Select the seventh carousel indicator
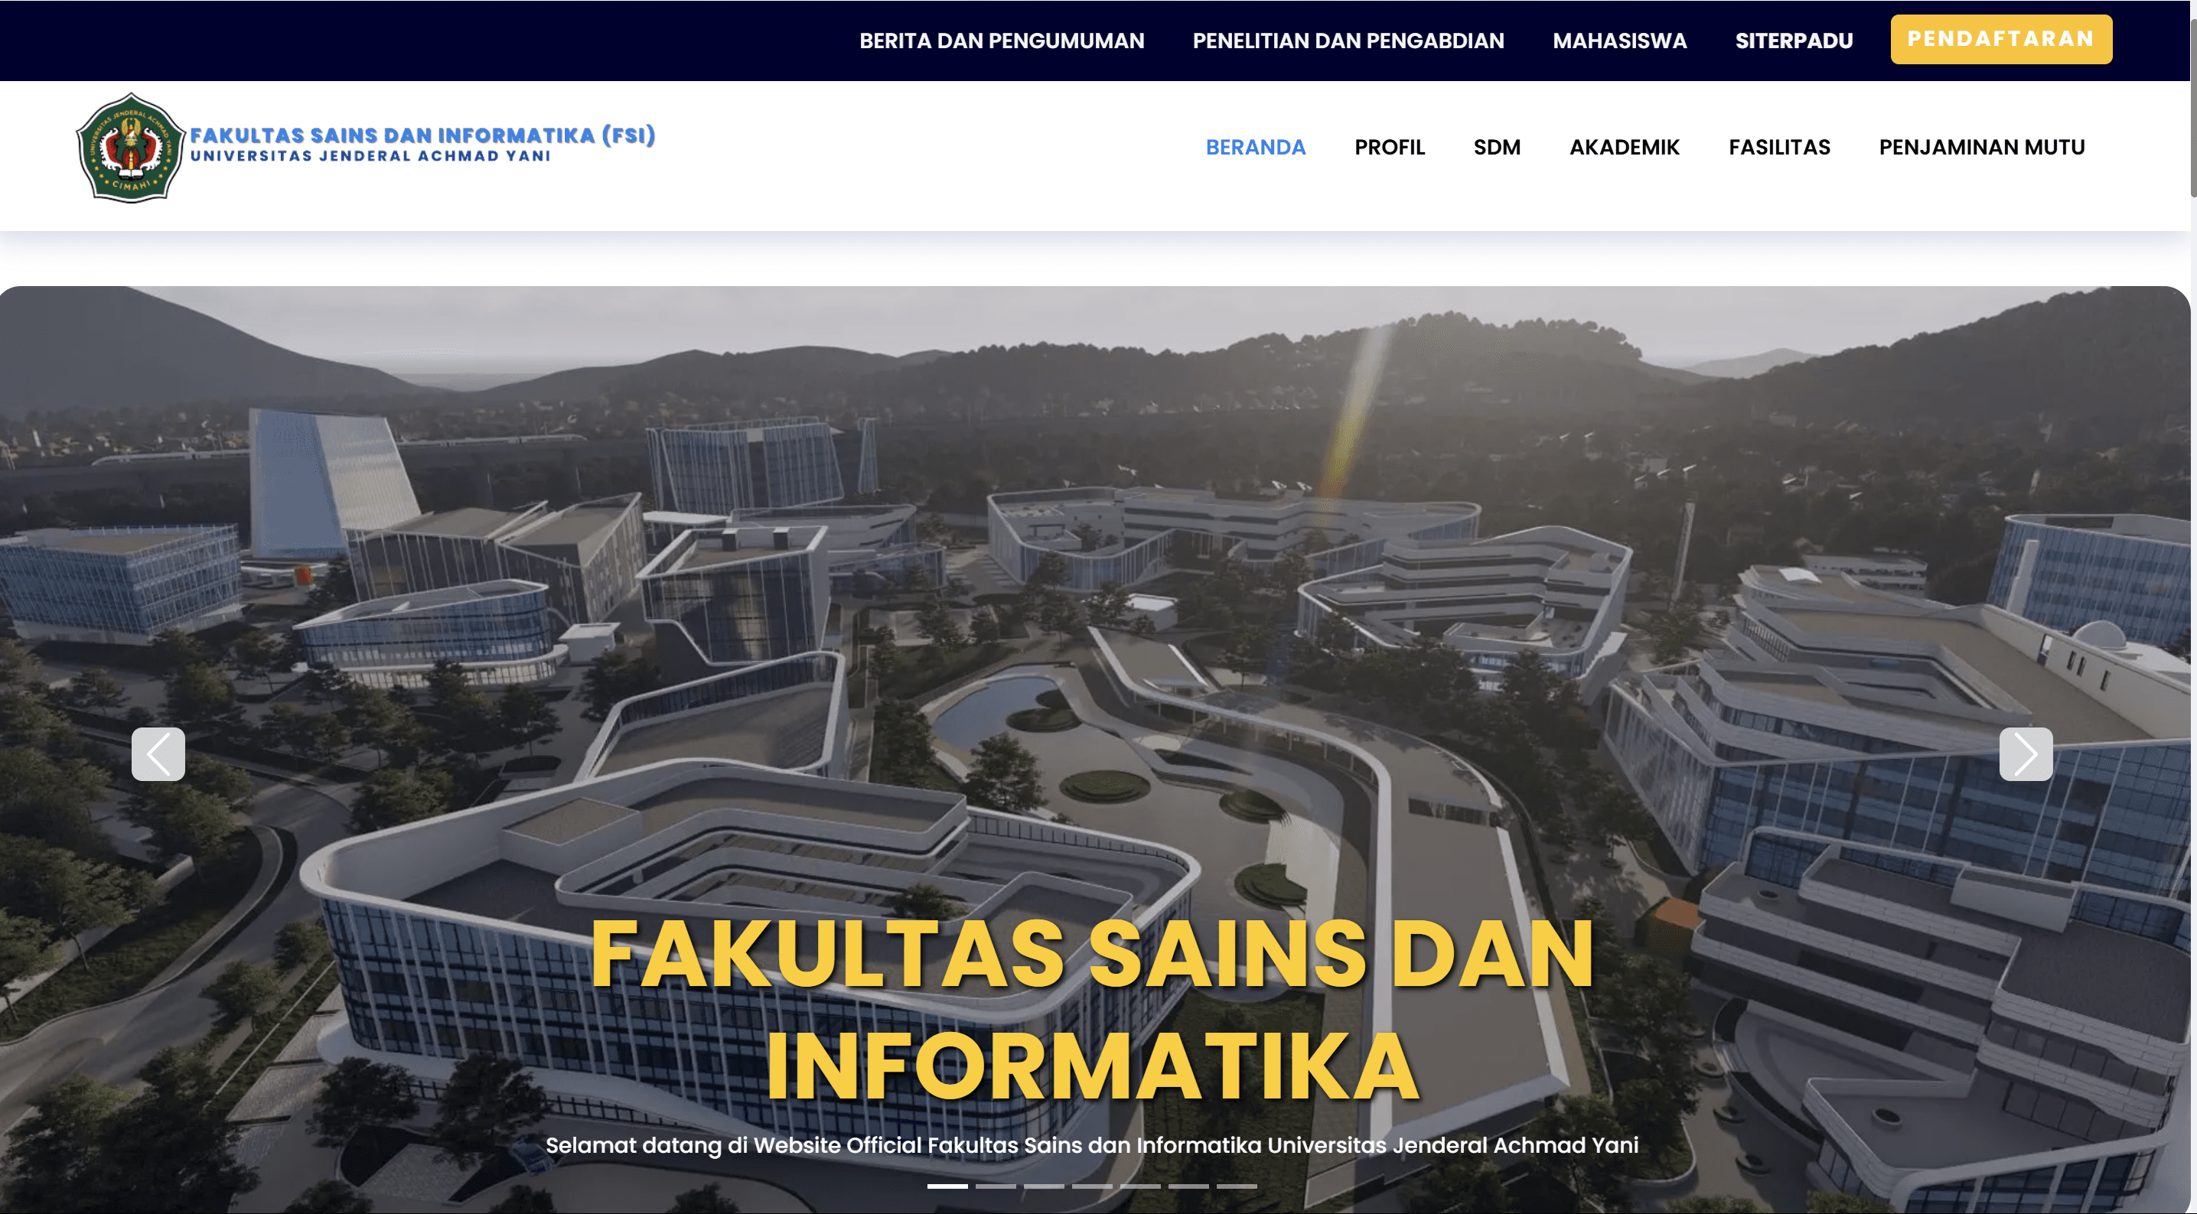 tap(1237, 1186)
